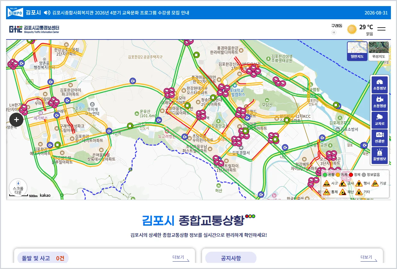Screen dimensions: 397x269
Task: Switch to 일반지도 map view
Action: pyautogui.click(x=357, y=51)
